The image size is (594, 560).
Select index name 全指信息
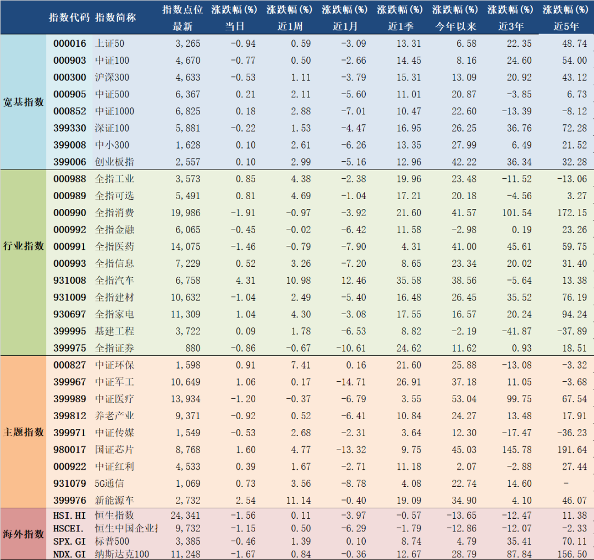[114, 263]
